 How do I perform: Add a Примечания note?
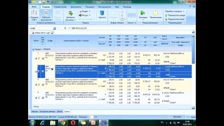pos(155,13)
